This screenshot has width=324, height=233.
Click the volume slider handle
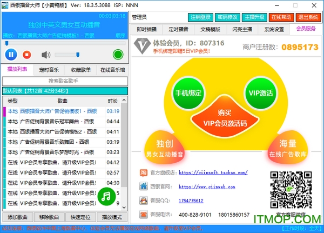[78, 55]
